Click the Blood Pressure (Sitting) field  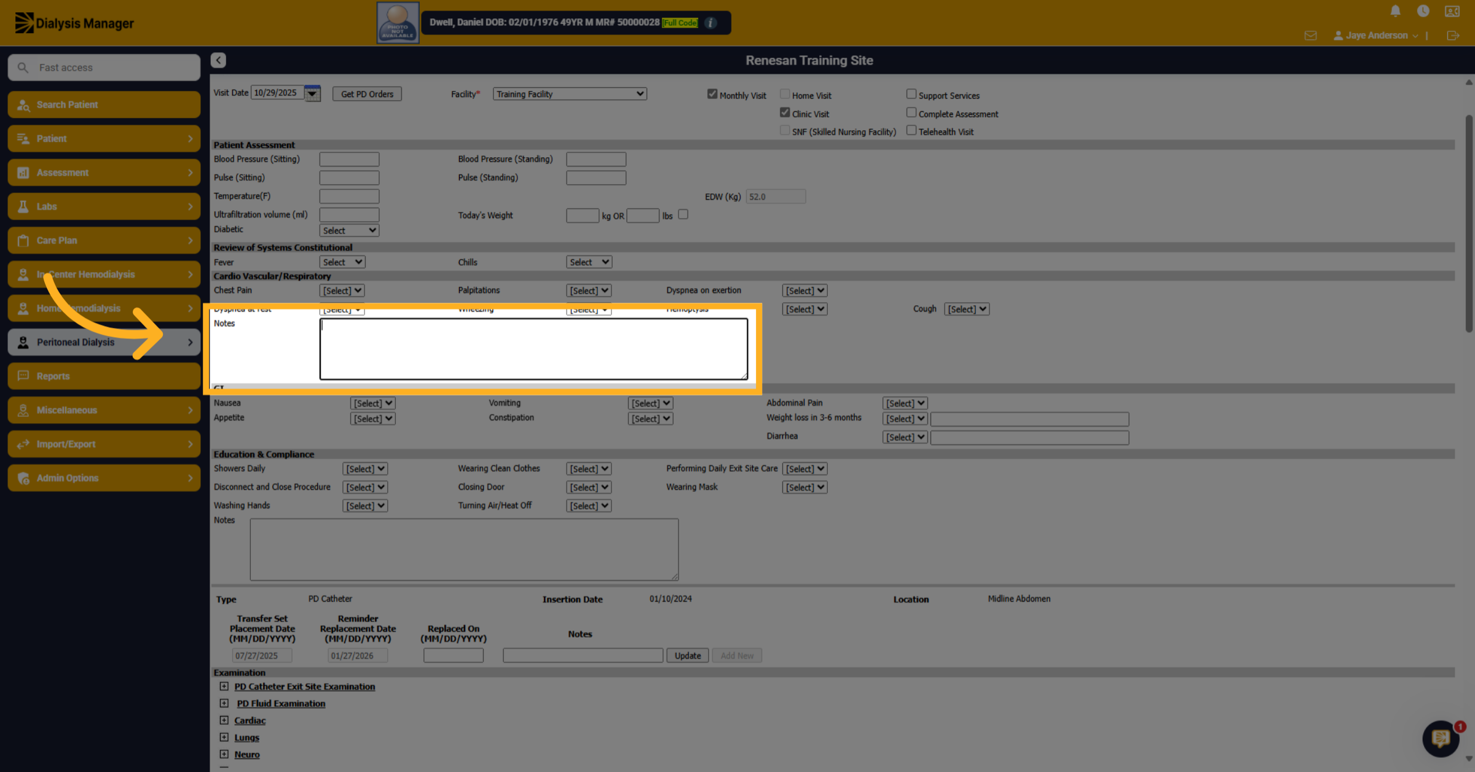(349, 159)
